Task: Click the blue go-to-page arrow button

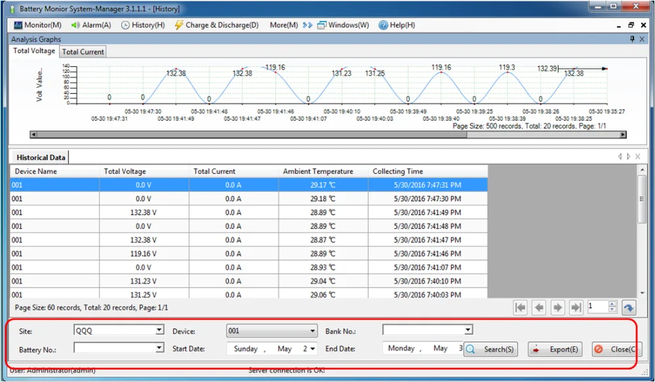Action: pyautogui.click(x=628, y=307)
